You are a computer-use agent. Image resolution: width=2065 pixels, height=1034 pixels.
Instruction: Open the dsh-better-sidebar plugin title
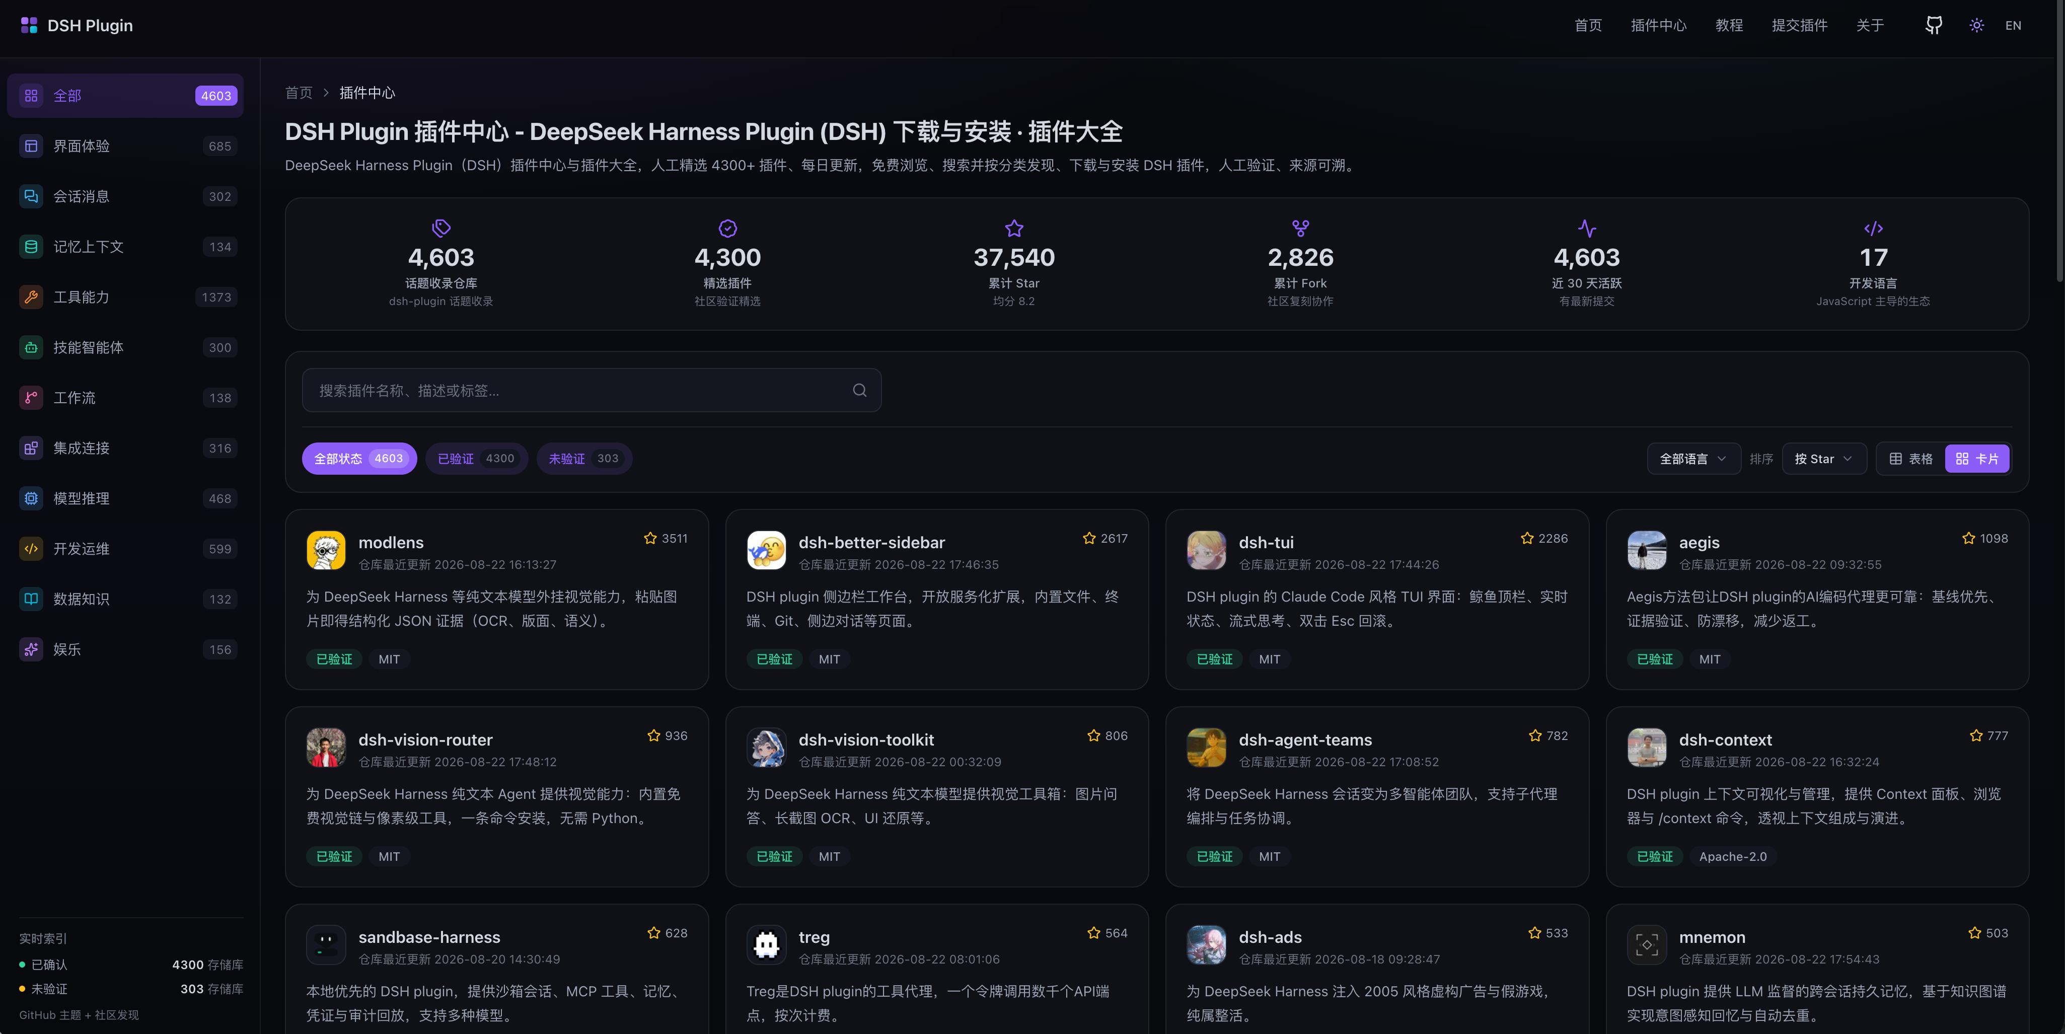click(x=871, y=543)
